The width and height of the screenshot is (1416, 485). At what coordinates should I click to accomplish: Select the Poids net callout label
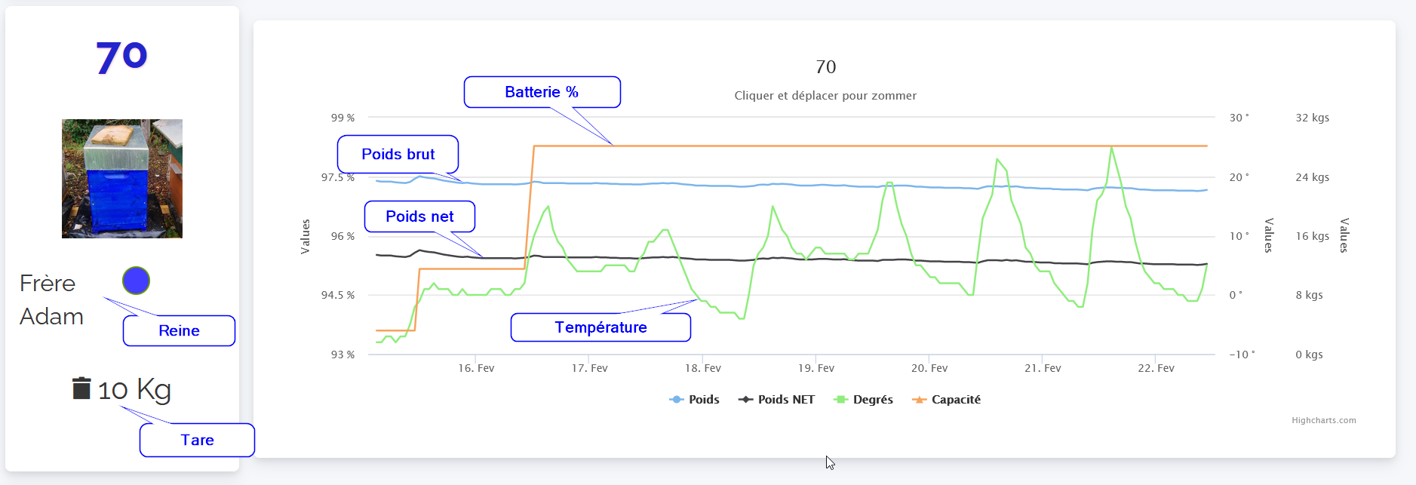click(419, 216)
